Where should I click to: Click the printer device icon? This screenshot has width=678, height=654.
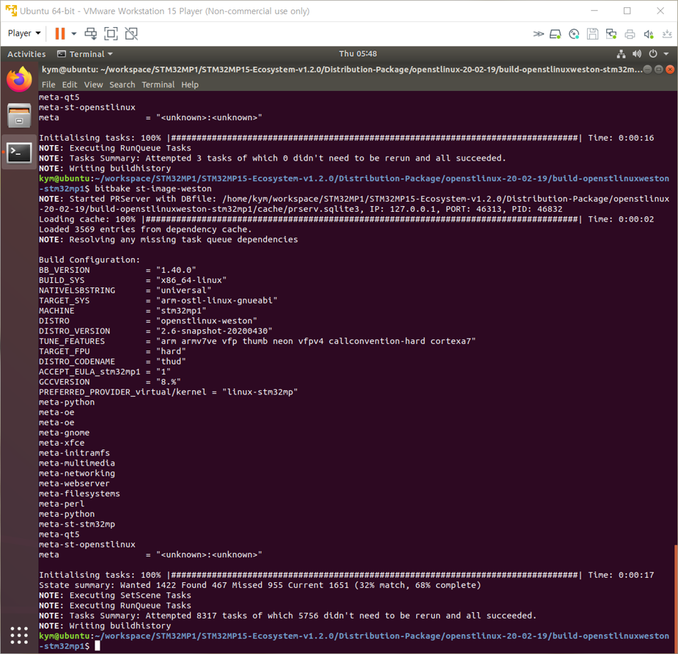coord(630,34)
